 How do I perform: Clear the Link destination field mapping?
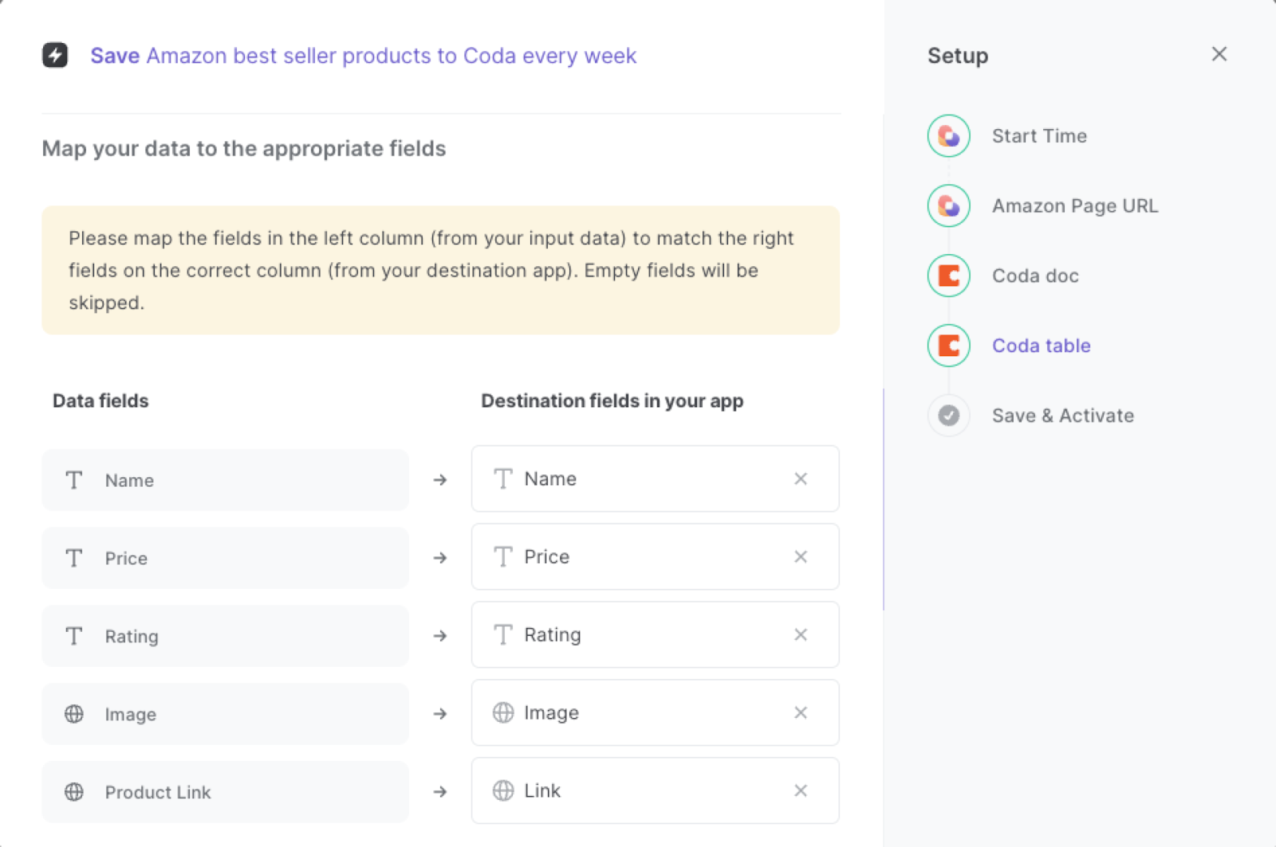801,790
